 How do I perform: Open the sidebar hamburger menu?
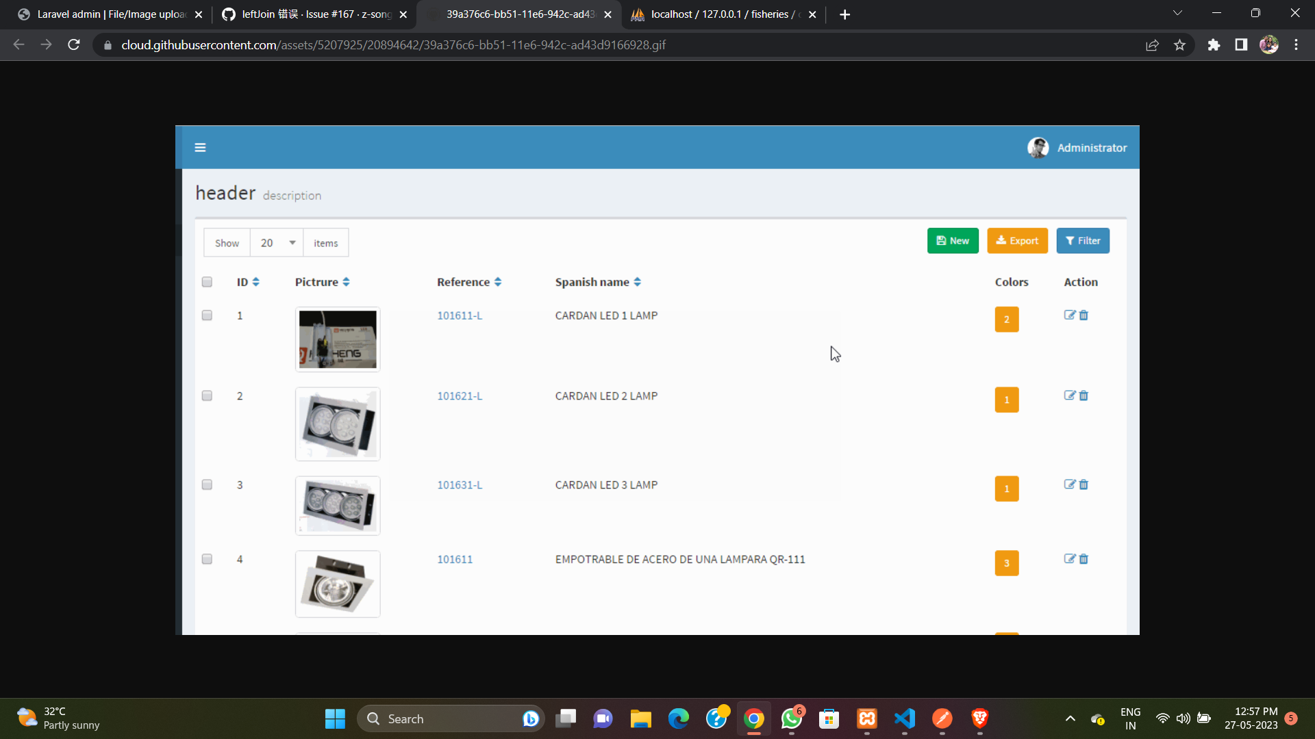[200, 147]
